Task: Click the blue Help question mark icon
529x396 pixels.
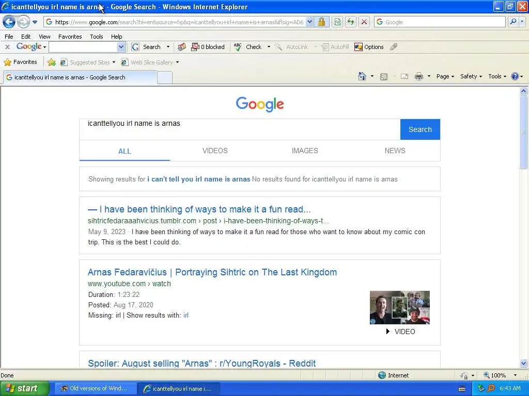Action: [515, 76]
